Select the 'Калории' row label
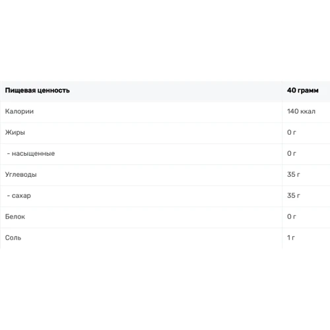 19,112
